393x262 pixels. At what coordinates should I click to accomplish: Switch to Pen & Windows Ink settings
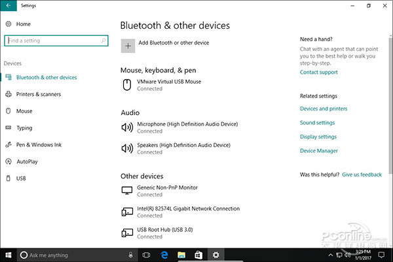click(39, 145)
